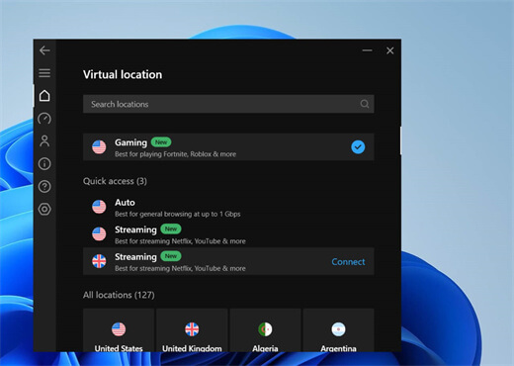Choose the United States location card

(119, 330)
